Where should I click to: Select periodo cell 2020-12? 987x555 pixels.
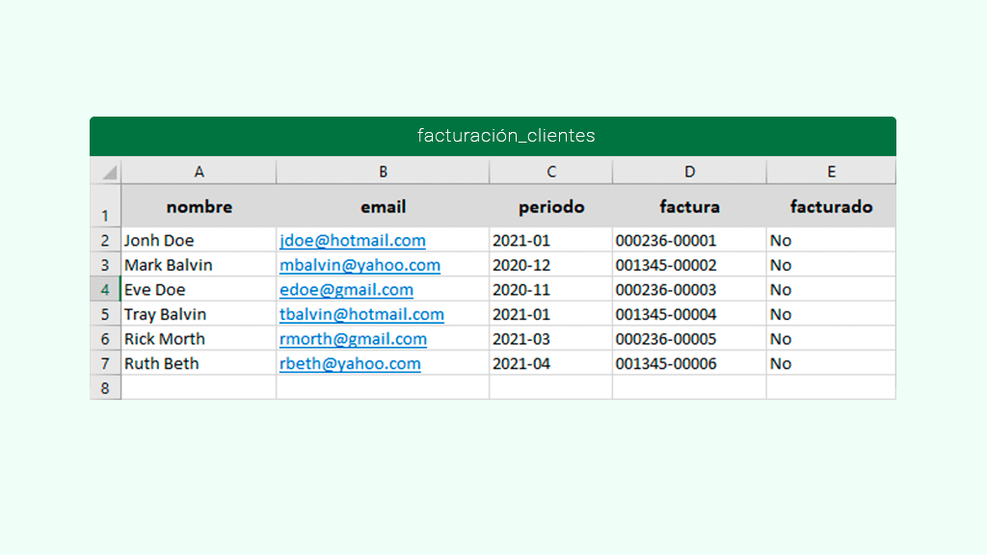550,265
